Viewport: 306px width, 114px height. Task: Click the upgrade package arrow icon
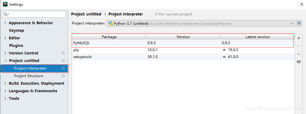(x=298, y=54)
